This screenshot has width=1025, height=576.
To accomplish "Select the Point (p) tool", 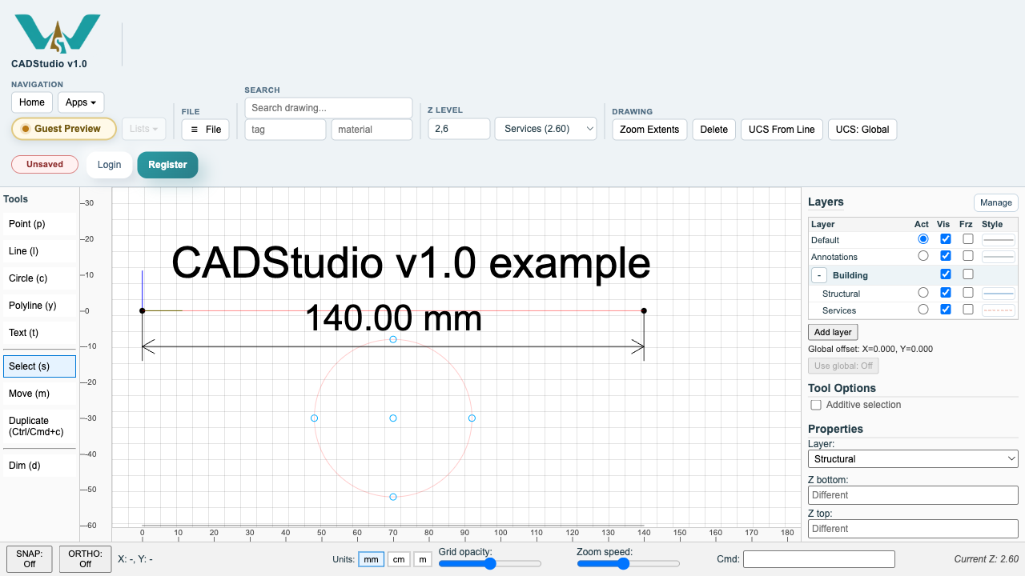I will point(39,224).
